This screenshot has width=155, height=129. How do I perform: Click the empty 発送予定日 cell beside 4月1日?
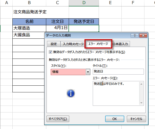coord(84,28)
